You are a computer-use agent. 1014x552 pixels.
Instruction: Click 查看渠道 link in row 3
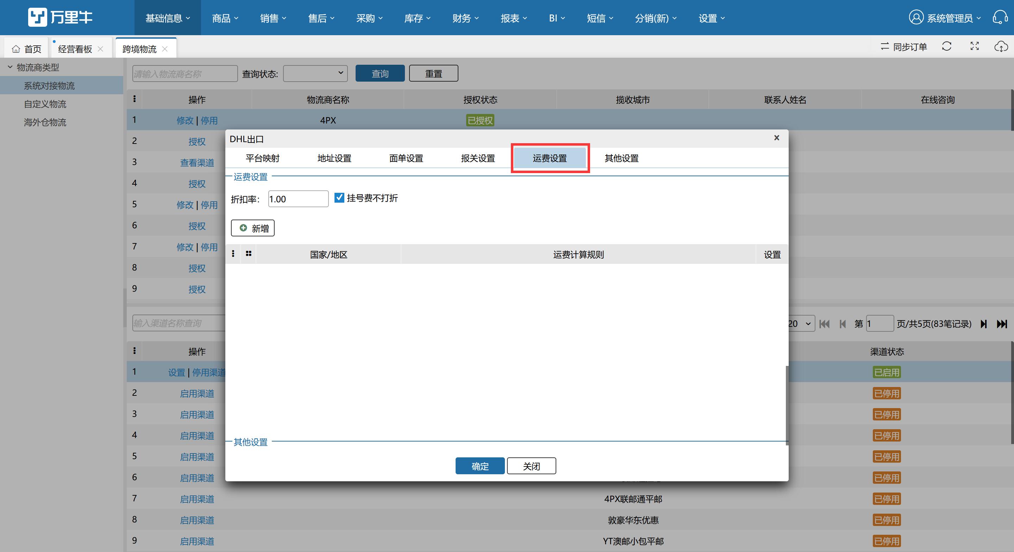tap(197, 163)
